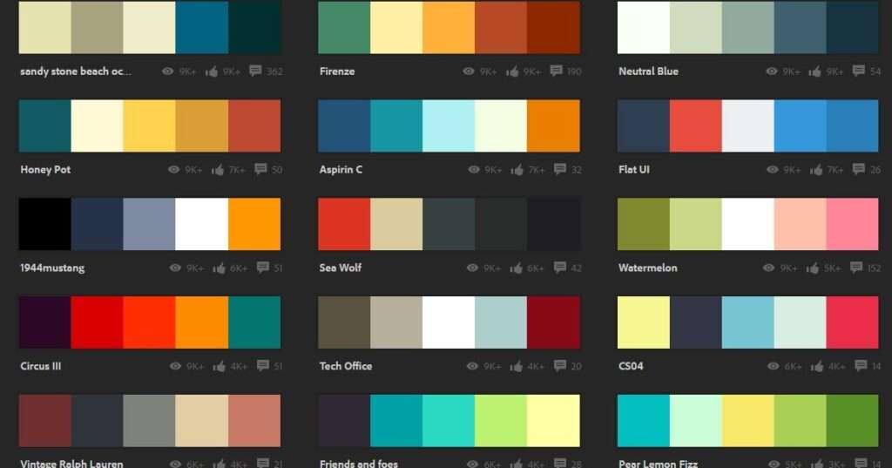Click the thumbs-up icon for Aspirin C
Viewport: 892px width, 468px height.
[517, 170]
